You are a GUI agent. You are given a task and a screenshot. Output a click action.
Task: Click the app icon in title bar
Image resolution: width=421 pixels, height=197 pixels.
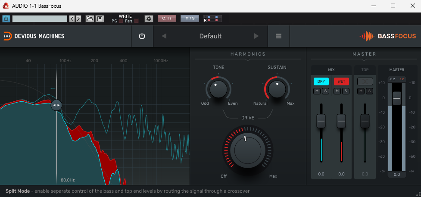click(x=6, y=6)
